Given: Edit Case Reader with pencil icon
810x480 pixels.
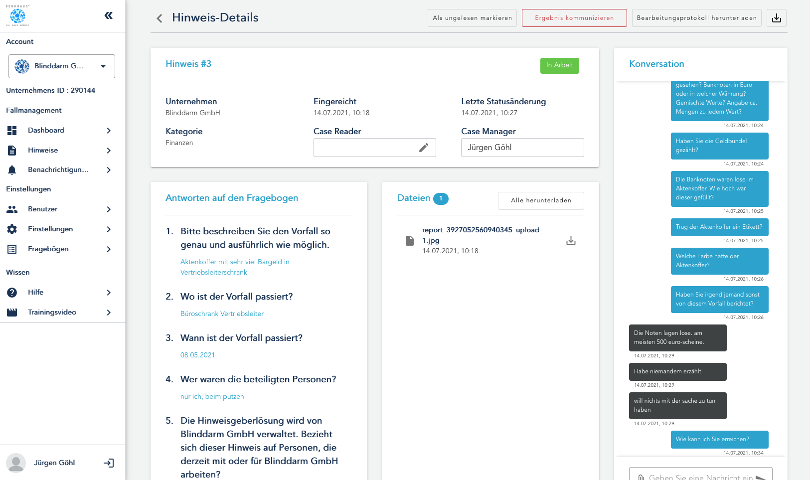Looking at the screenshot, I should tap(423, 148).
